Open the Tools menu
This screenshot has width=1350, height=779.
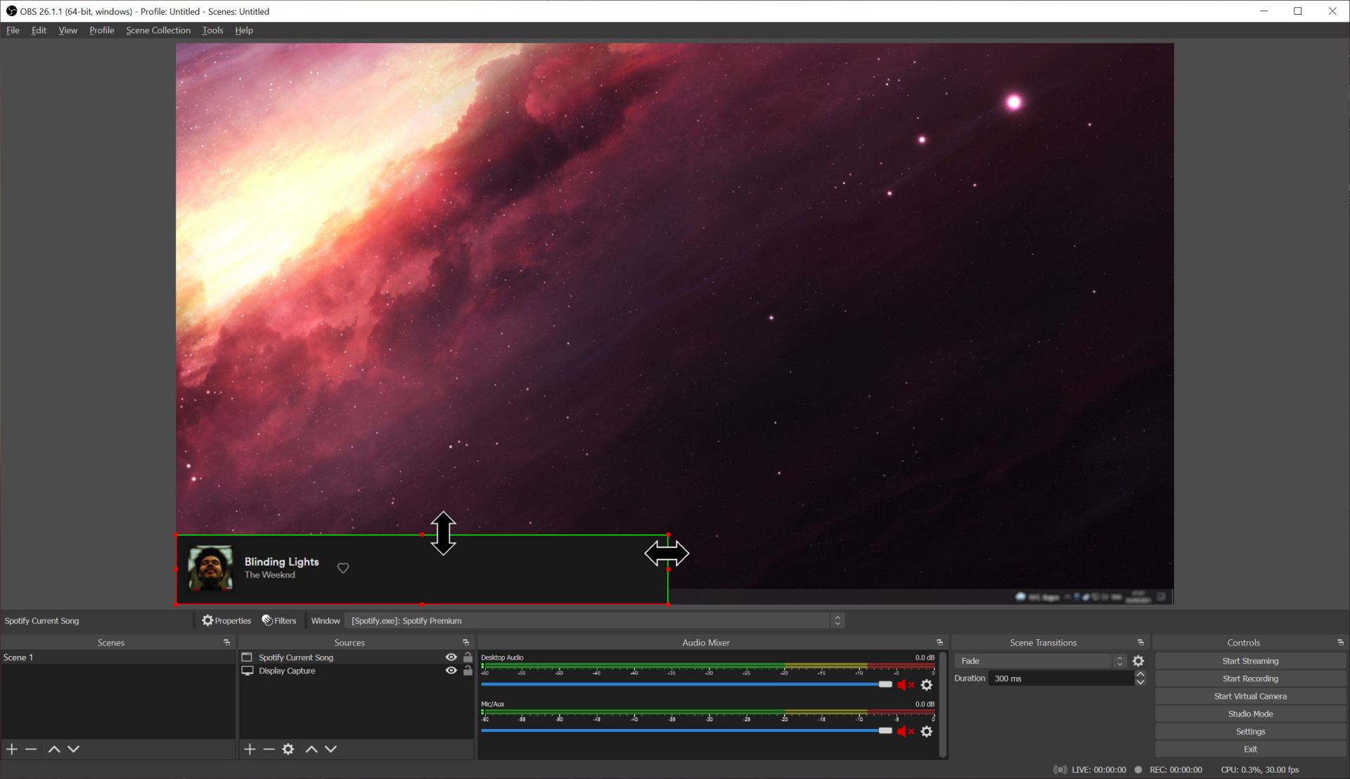[x=212, y=30]
